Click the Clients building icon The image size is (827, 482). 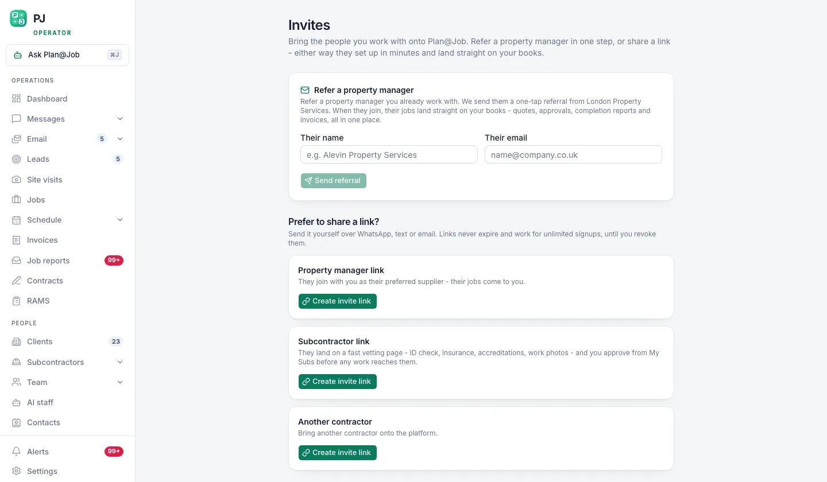pyautogui.click(x=16, y=341)
